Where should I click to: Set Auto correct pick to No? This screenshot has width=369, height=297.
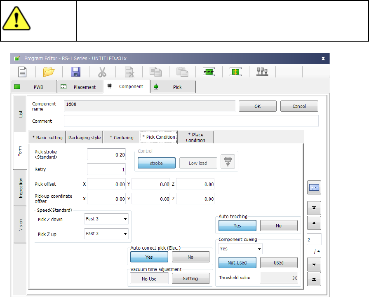(x=190, y=257)
